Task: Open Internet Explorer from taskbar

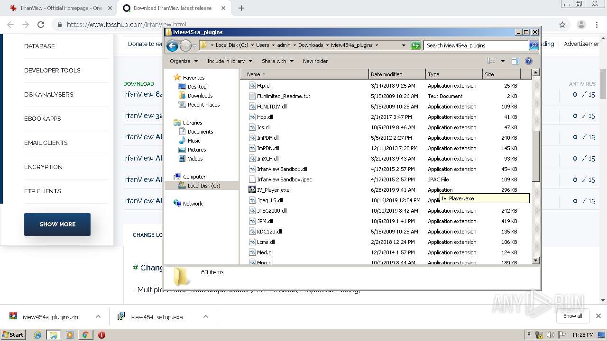Action: click(37, 335)
